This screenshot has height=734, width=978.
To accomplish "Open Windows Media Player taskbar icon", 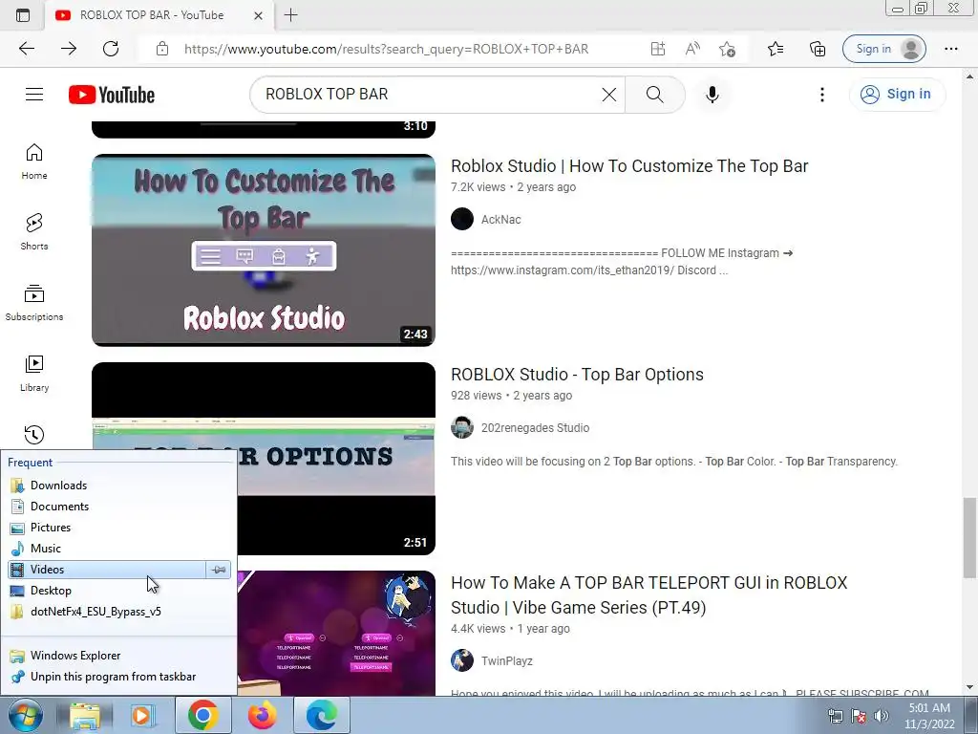I will (x=142, y=715).
